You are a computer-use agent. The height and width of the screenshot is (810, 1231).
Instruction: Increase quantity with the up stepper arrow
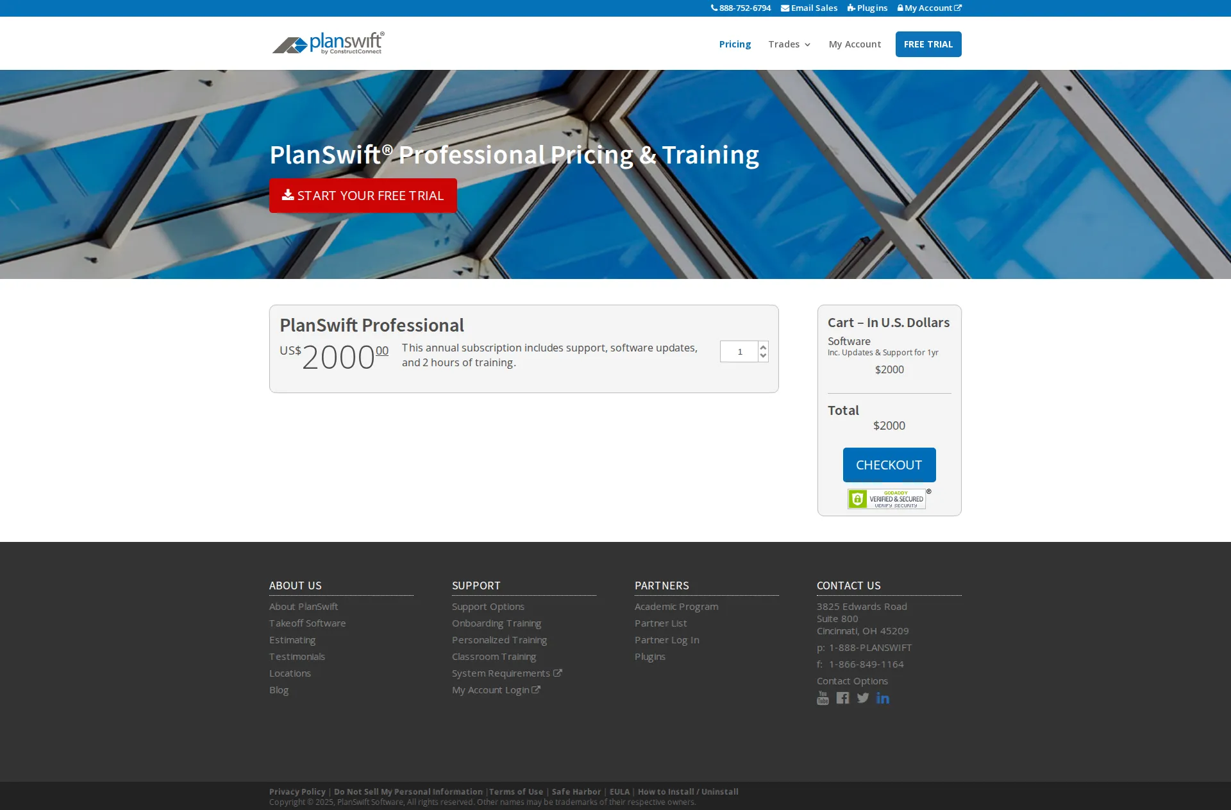[x=763, y=347]
